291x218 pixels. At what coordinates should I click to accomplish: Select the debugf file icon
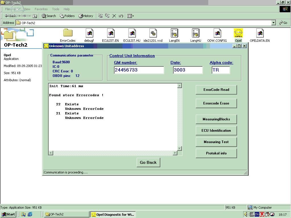tap(89, 35)
